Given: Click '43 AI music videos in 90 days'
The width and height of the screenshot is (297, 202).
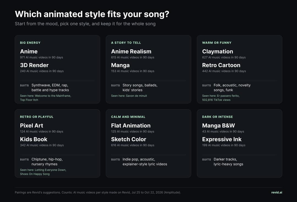Looking at the screenshot, I should pyautogui.click(x=223, y=131).
